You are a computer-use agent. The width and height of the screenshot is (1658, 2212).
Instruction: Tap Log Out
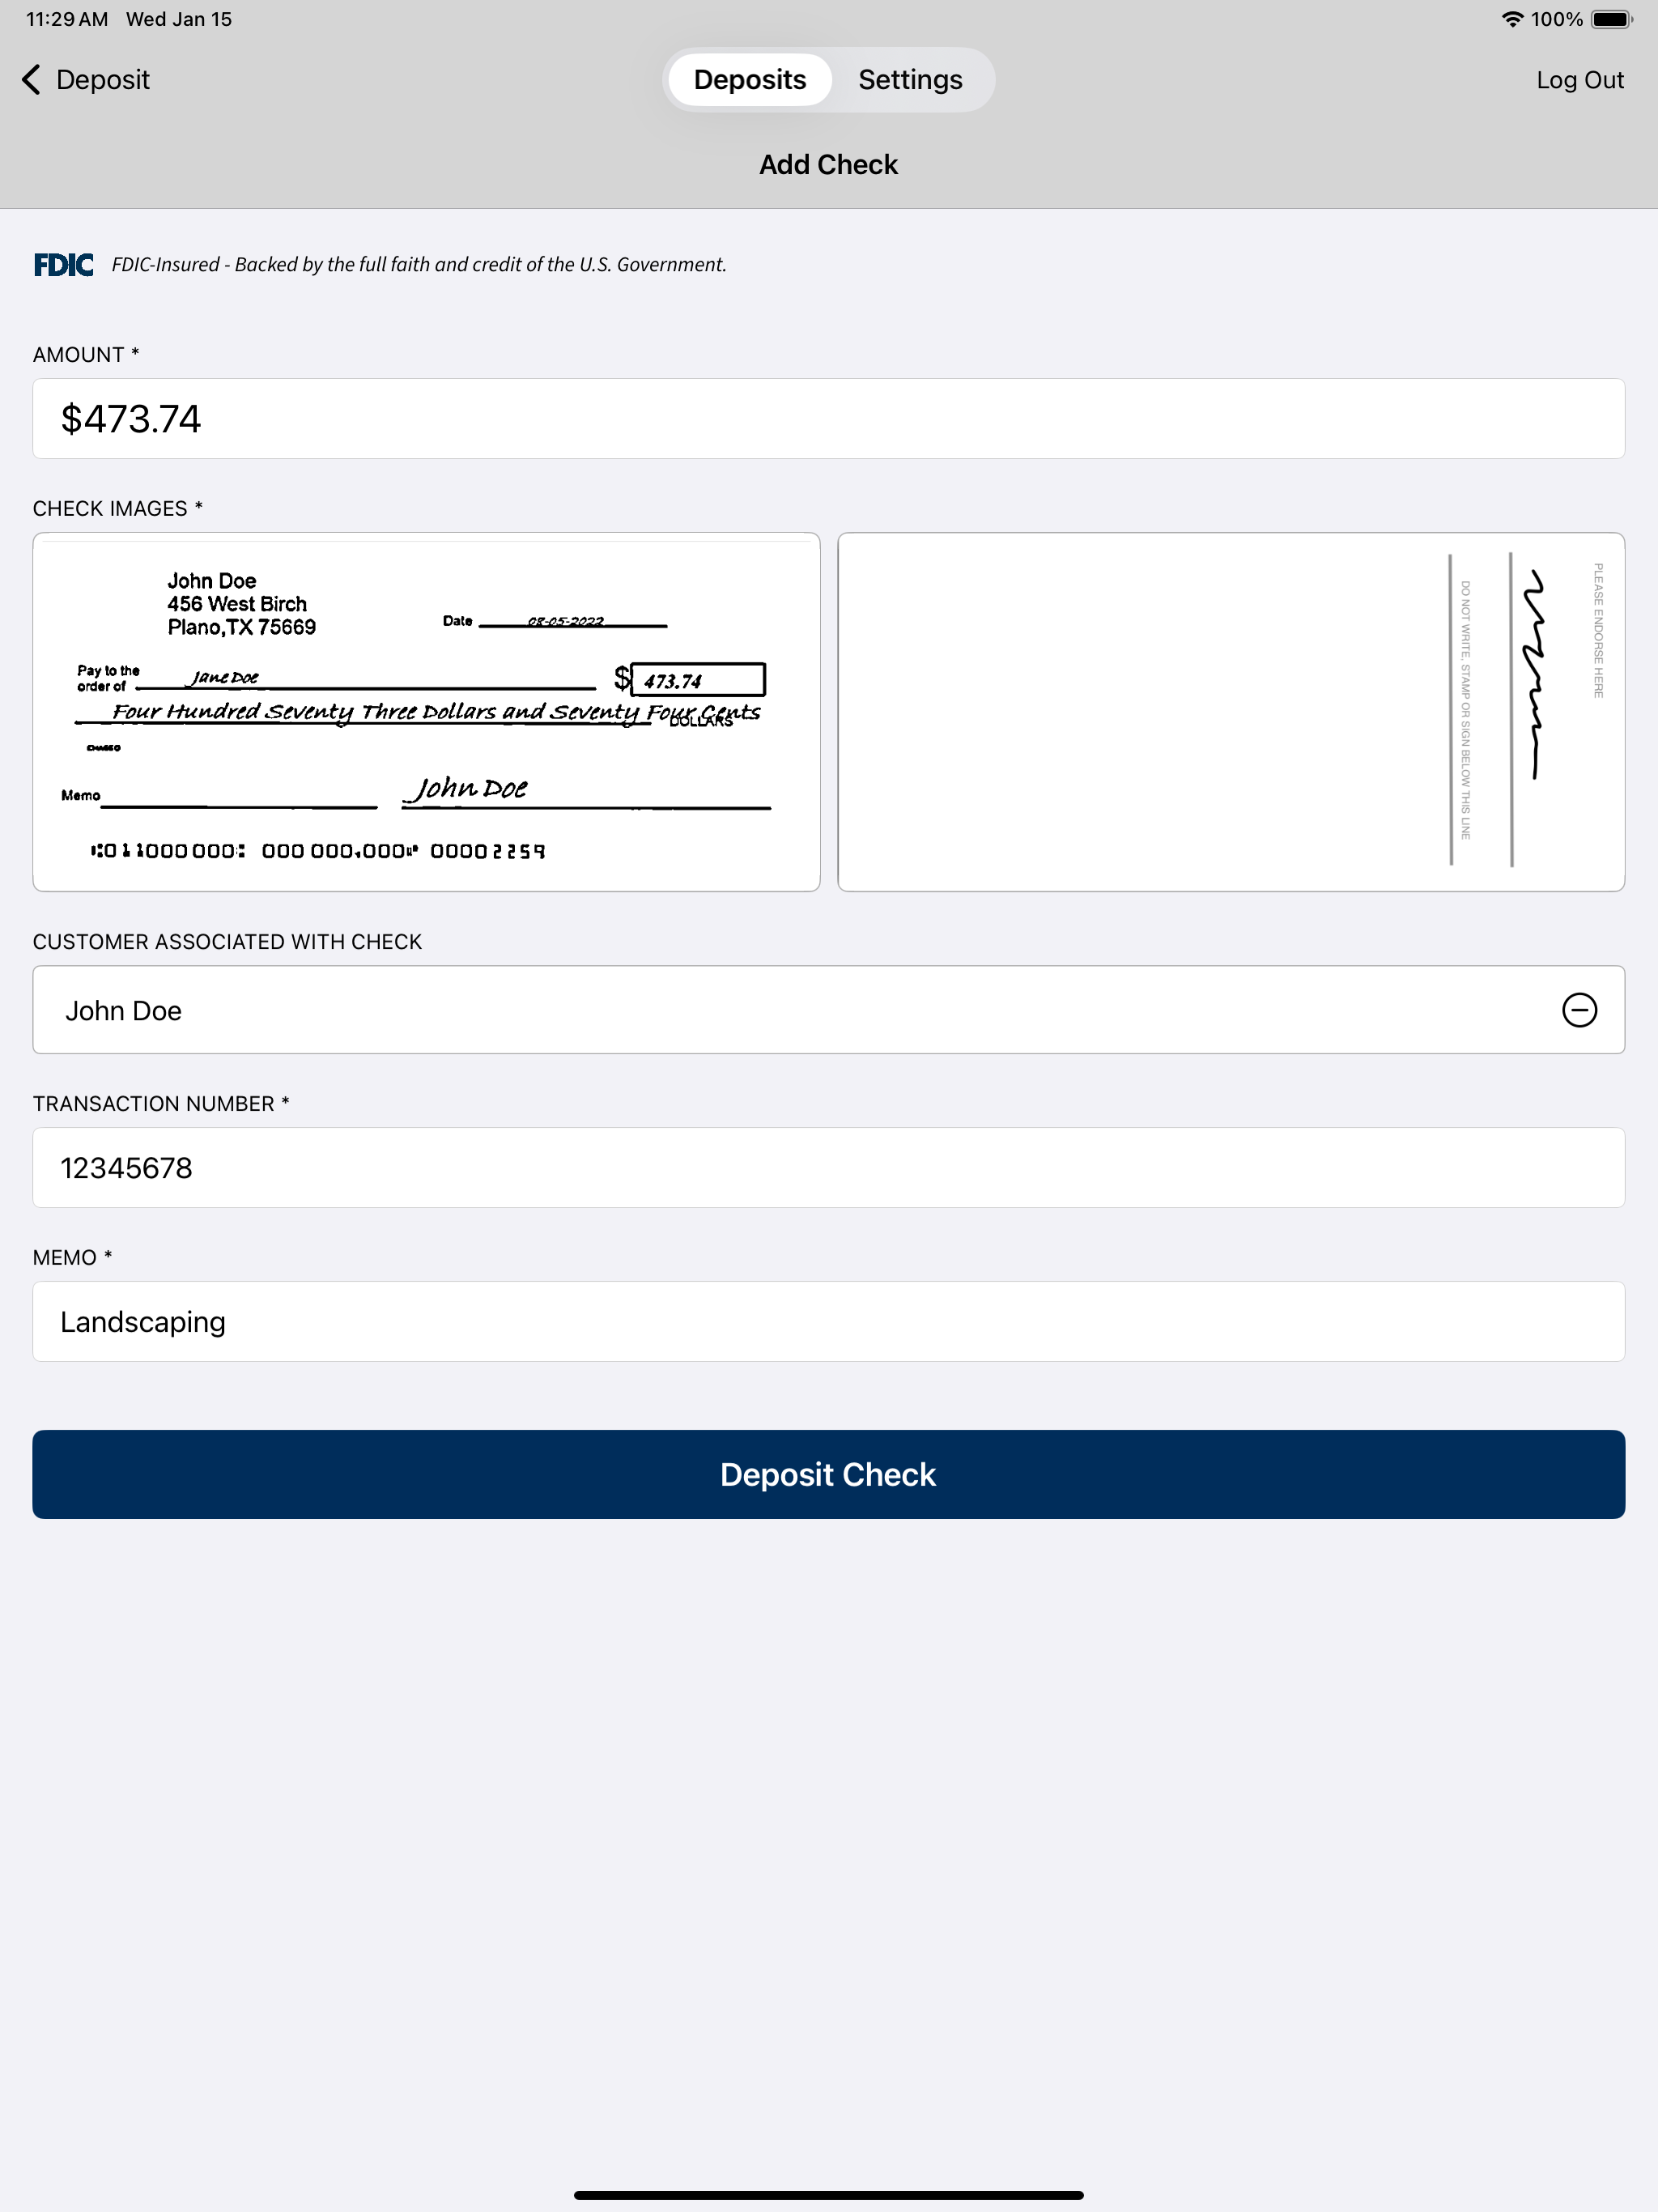[1579, 80]
